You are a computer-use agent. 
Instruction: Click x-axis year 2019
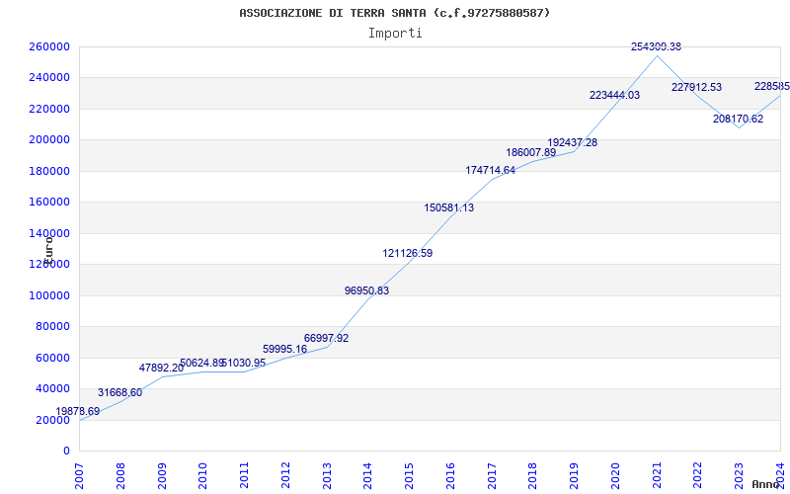pos(575,476)
